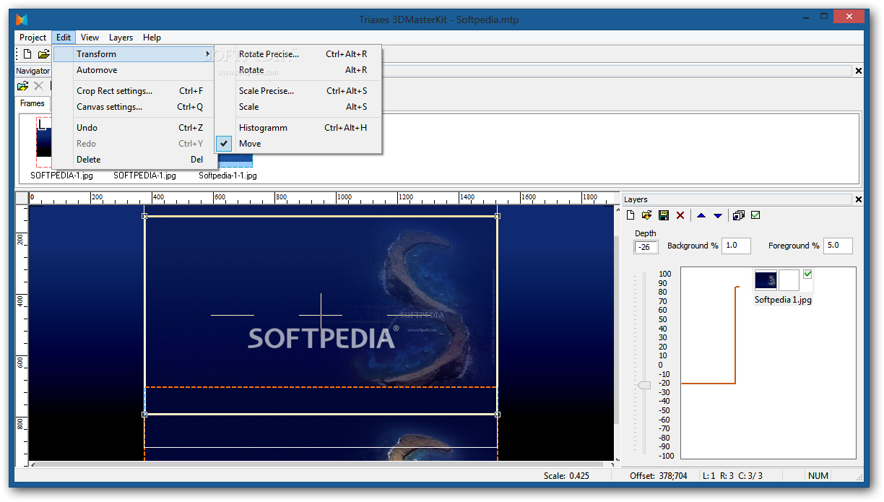884x502 pixels.
Task: Click Delete in the Edit menu
Action: click(x=134, y=160)
